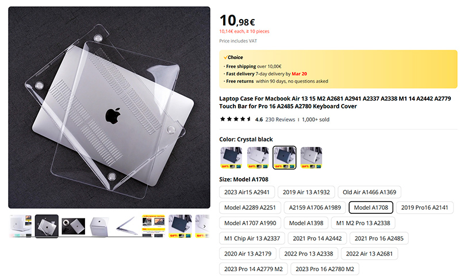Open the keyboard cover gift thumbnail
The height and width of the screenshot is (277, 460).
pyautogui.click(x=154, y=226)
